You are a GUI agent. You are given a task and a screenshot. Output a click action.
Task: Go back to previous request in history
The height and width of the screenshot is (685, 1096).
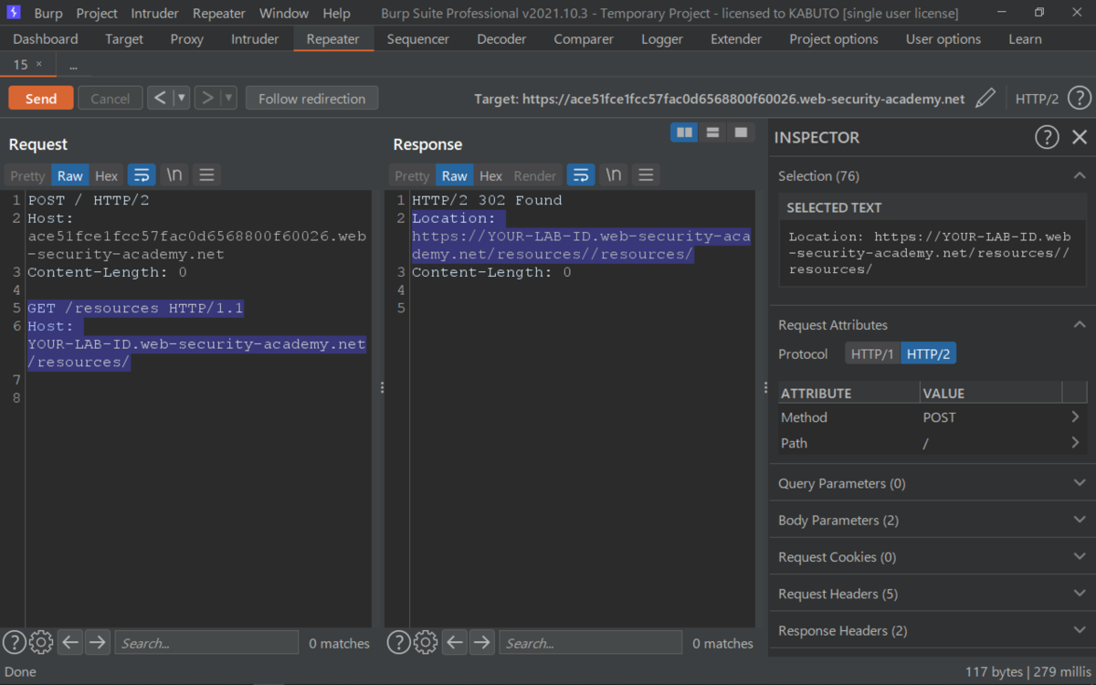[x=160, y=99]
